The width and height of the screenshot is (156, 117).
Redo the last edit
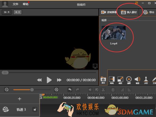tap(78, 90)
